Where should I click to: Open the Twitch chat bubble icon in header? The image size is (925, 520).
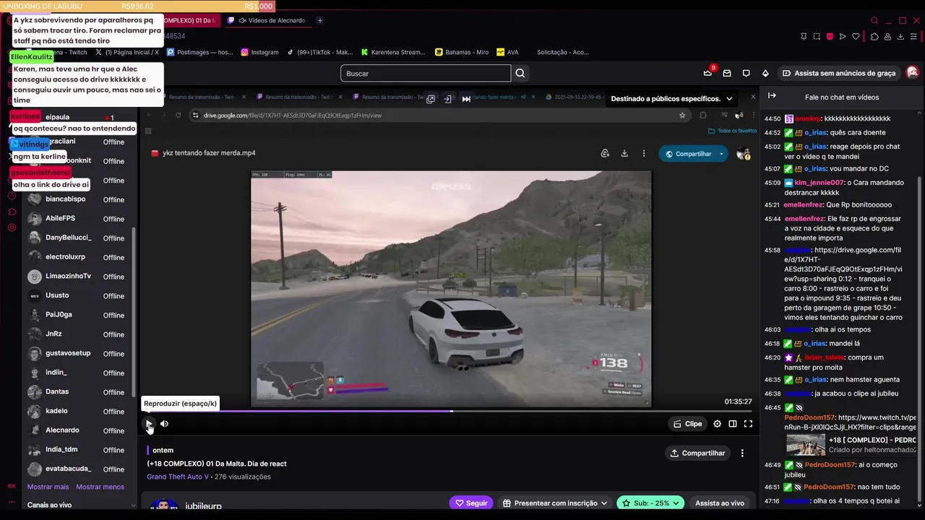pos(747,73)
